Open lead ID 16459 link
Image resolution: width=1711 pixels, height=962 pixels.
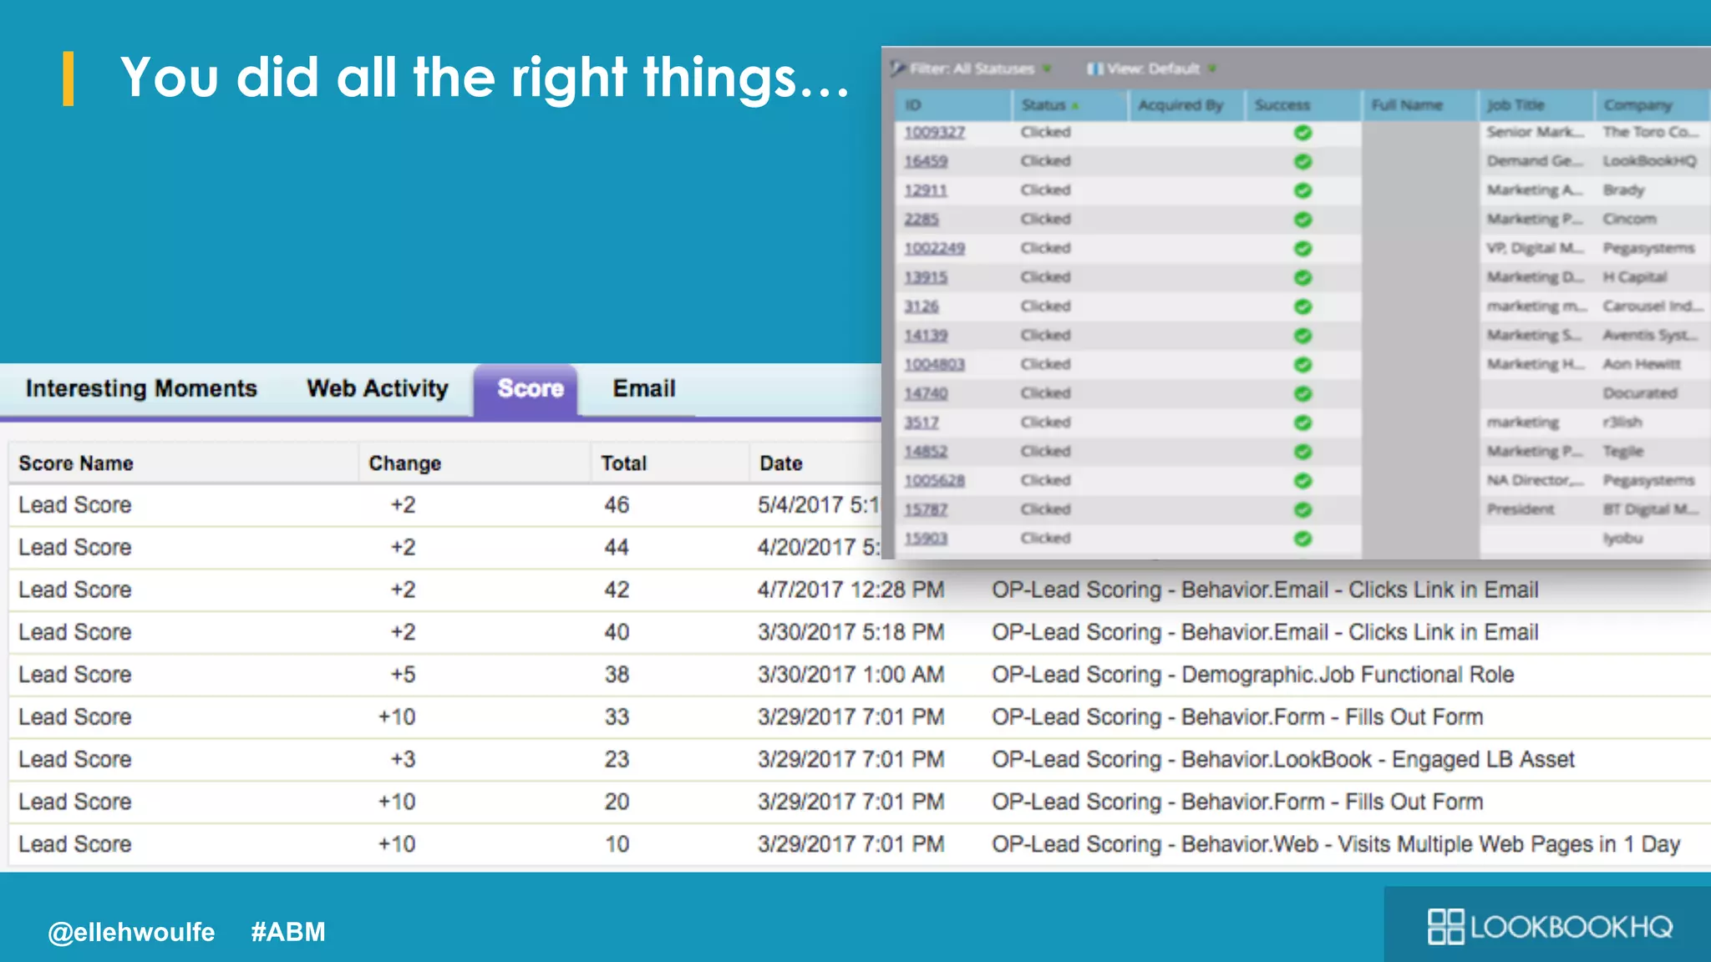click(x=926, y=161)
